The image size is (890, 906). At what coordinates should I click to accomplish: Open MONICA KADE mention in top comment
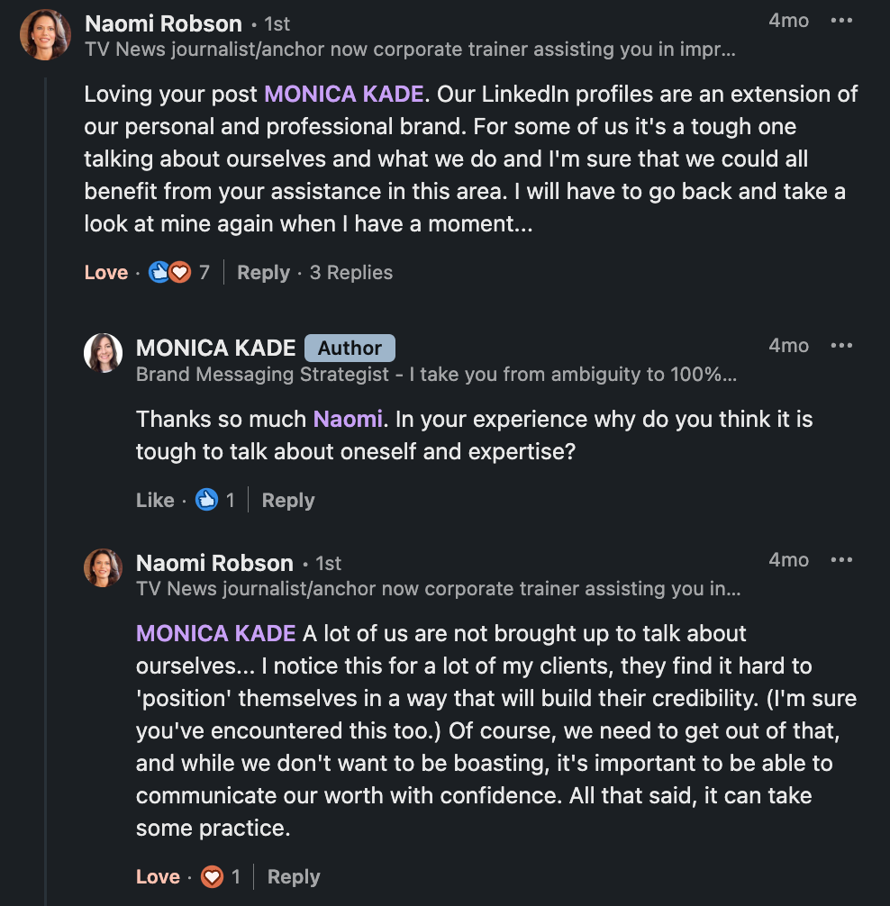pyautogui.click(x=343, y=94)
